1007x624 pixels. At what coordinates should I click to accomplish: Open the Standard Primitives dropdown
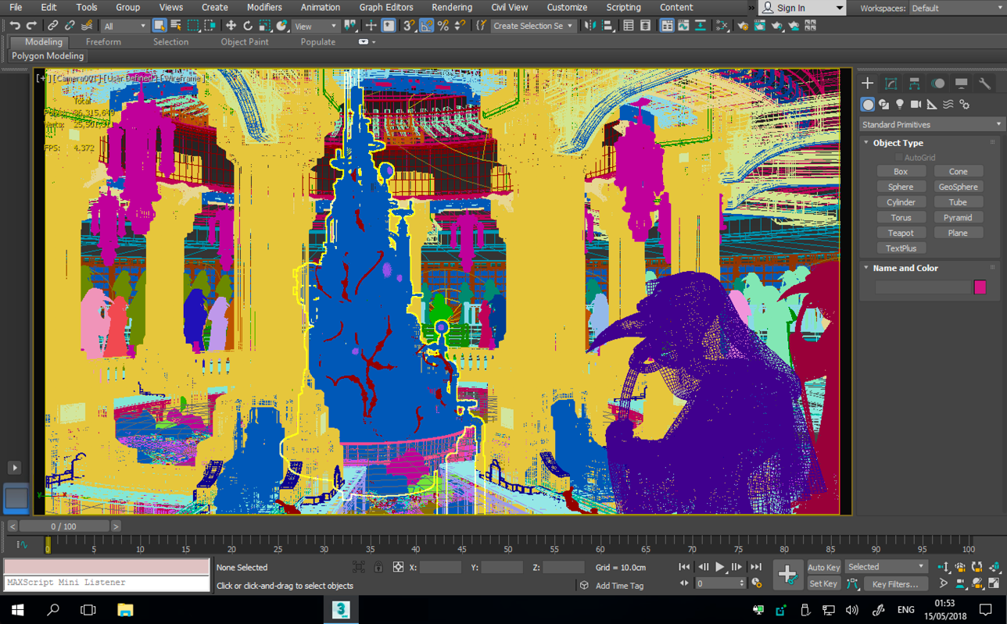(x=931, y=125)
